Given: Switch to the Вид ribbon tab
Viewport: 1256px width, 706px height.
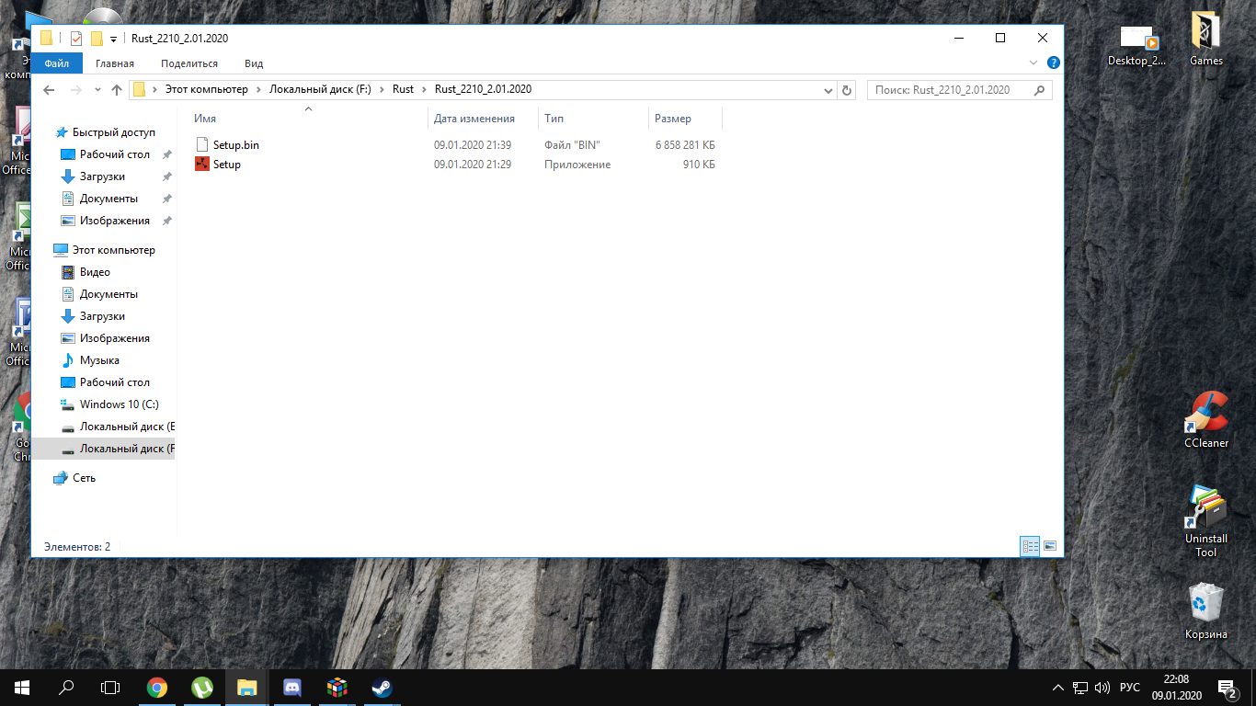Looking at the screenshot, I should point(254,63).
